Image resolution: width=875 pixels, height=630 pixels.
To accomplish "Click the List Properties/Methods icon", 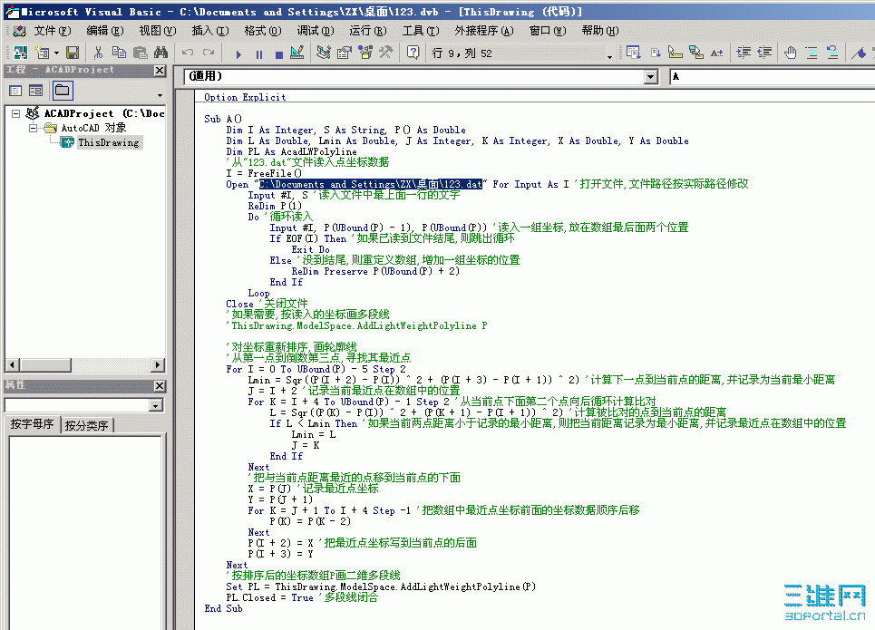I will pyautogui.click(x=634, y=53).
